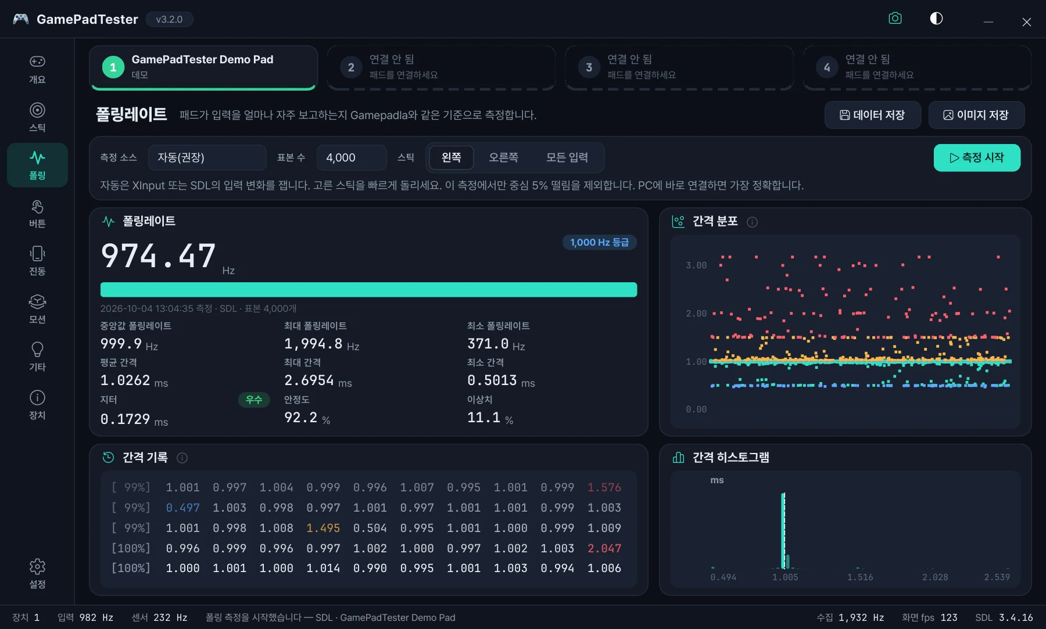Select controller slot 2 연결 안 됨 tab
The width and height of the screenshot is (1046, 629).
441,67
